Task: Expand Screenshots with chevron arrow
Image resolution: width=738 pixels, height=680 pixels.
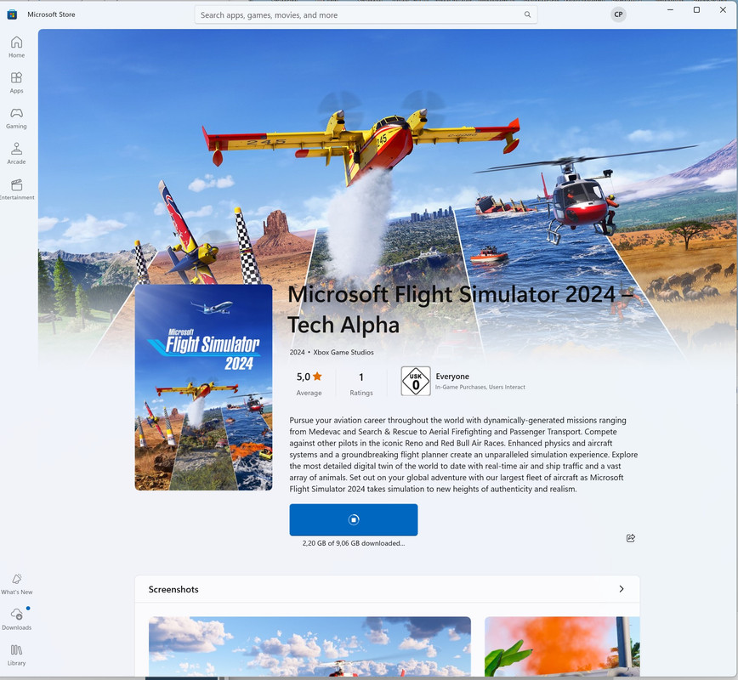Action: tap(622, 589)
